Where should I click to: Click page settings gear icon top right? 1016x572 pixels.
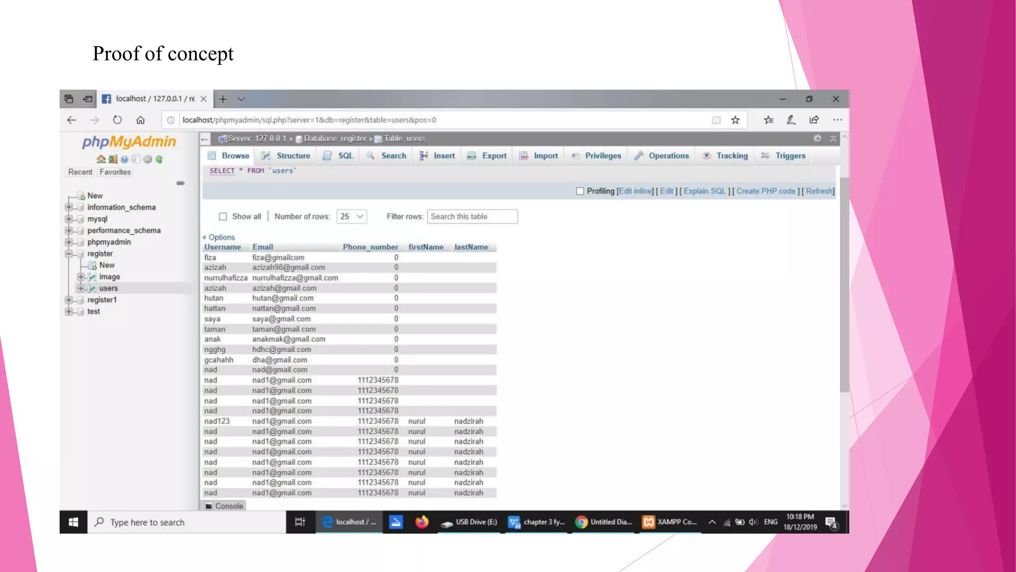(818, 139)
